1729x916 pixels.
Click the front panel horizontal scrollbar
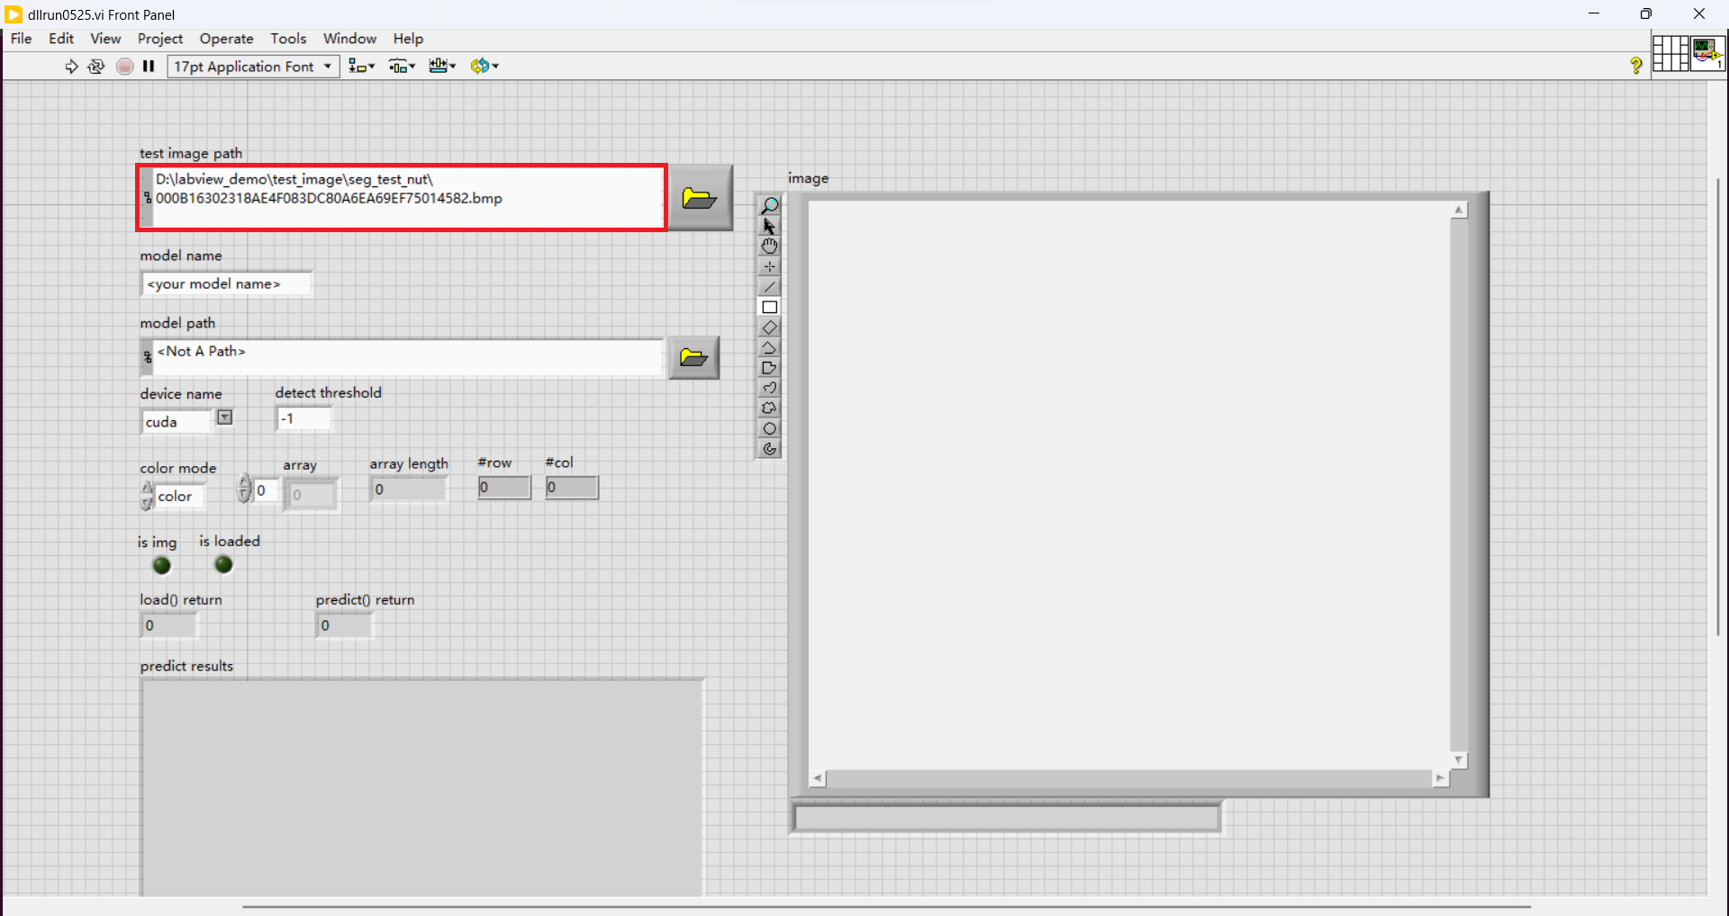pyautogui.click(x=887, y=907)
